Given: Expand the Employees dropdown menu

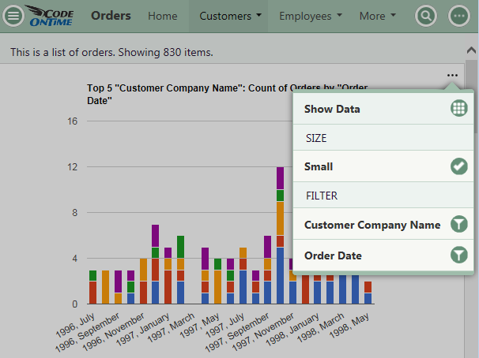Looking at the screenshot, I should point(311,16).
